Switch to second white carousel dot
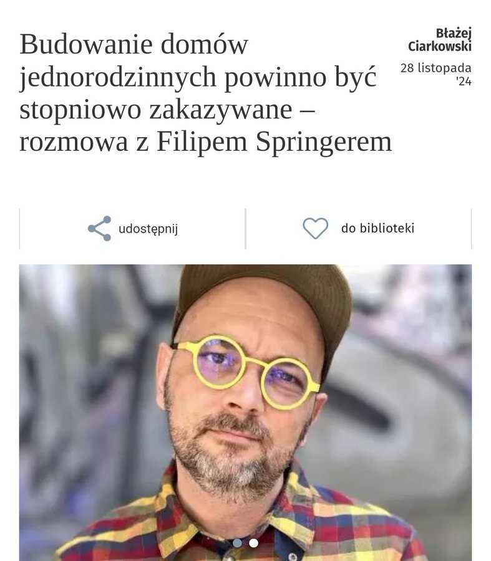The width and height of the screenshot is (491, 561). (253, 543)
